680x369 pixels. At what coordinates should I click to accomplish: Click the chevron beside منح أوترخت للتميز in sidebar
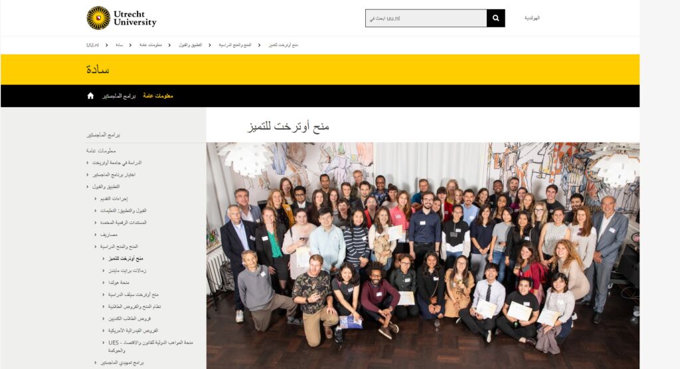103,259
